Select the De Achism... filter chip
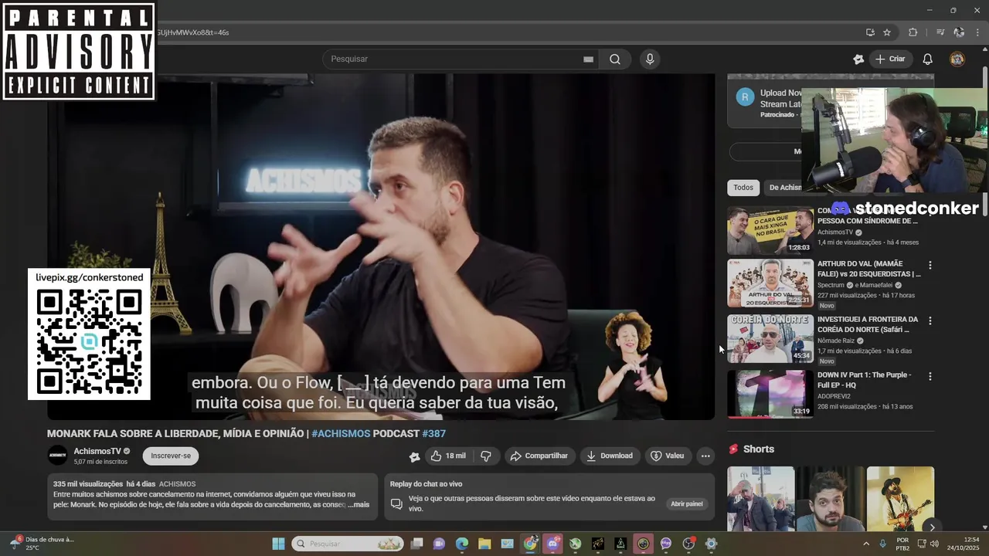 [784, 187]
